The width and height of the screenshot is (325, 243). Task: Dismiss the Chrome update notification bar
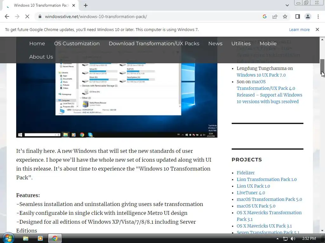(x=317, y=29)
